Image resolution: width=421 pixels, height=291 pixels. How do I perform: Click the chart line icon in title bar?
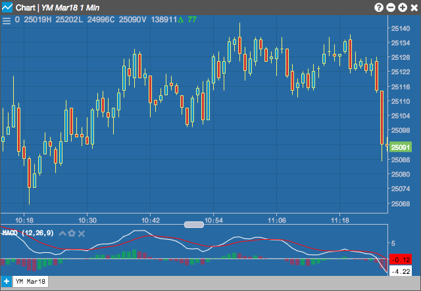pos(7,7)
